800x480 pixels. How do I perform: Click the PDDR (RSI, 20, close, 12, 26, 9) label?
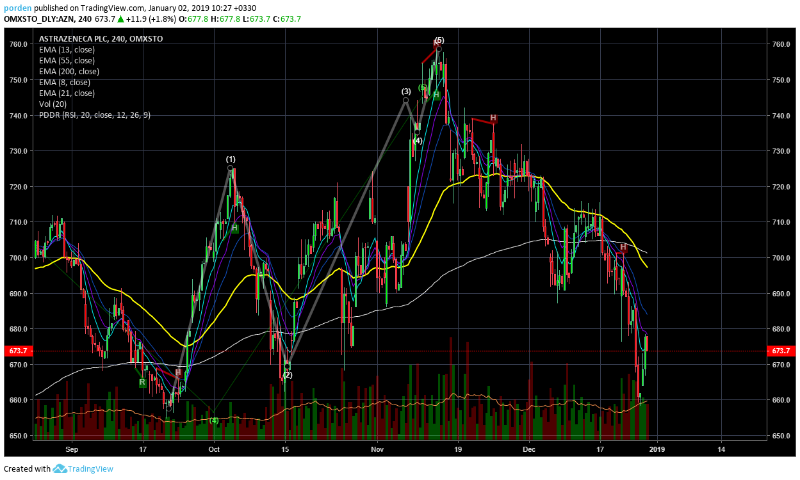tap(95, 115)
